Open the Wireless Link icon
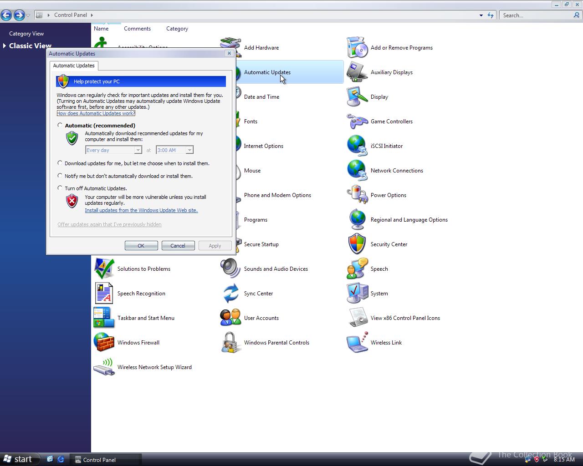This screenshot has height=466, width=583. (x=357, y=343)
